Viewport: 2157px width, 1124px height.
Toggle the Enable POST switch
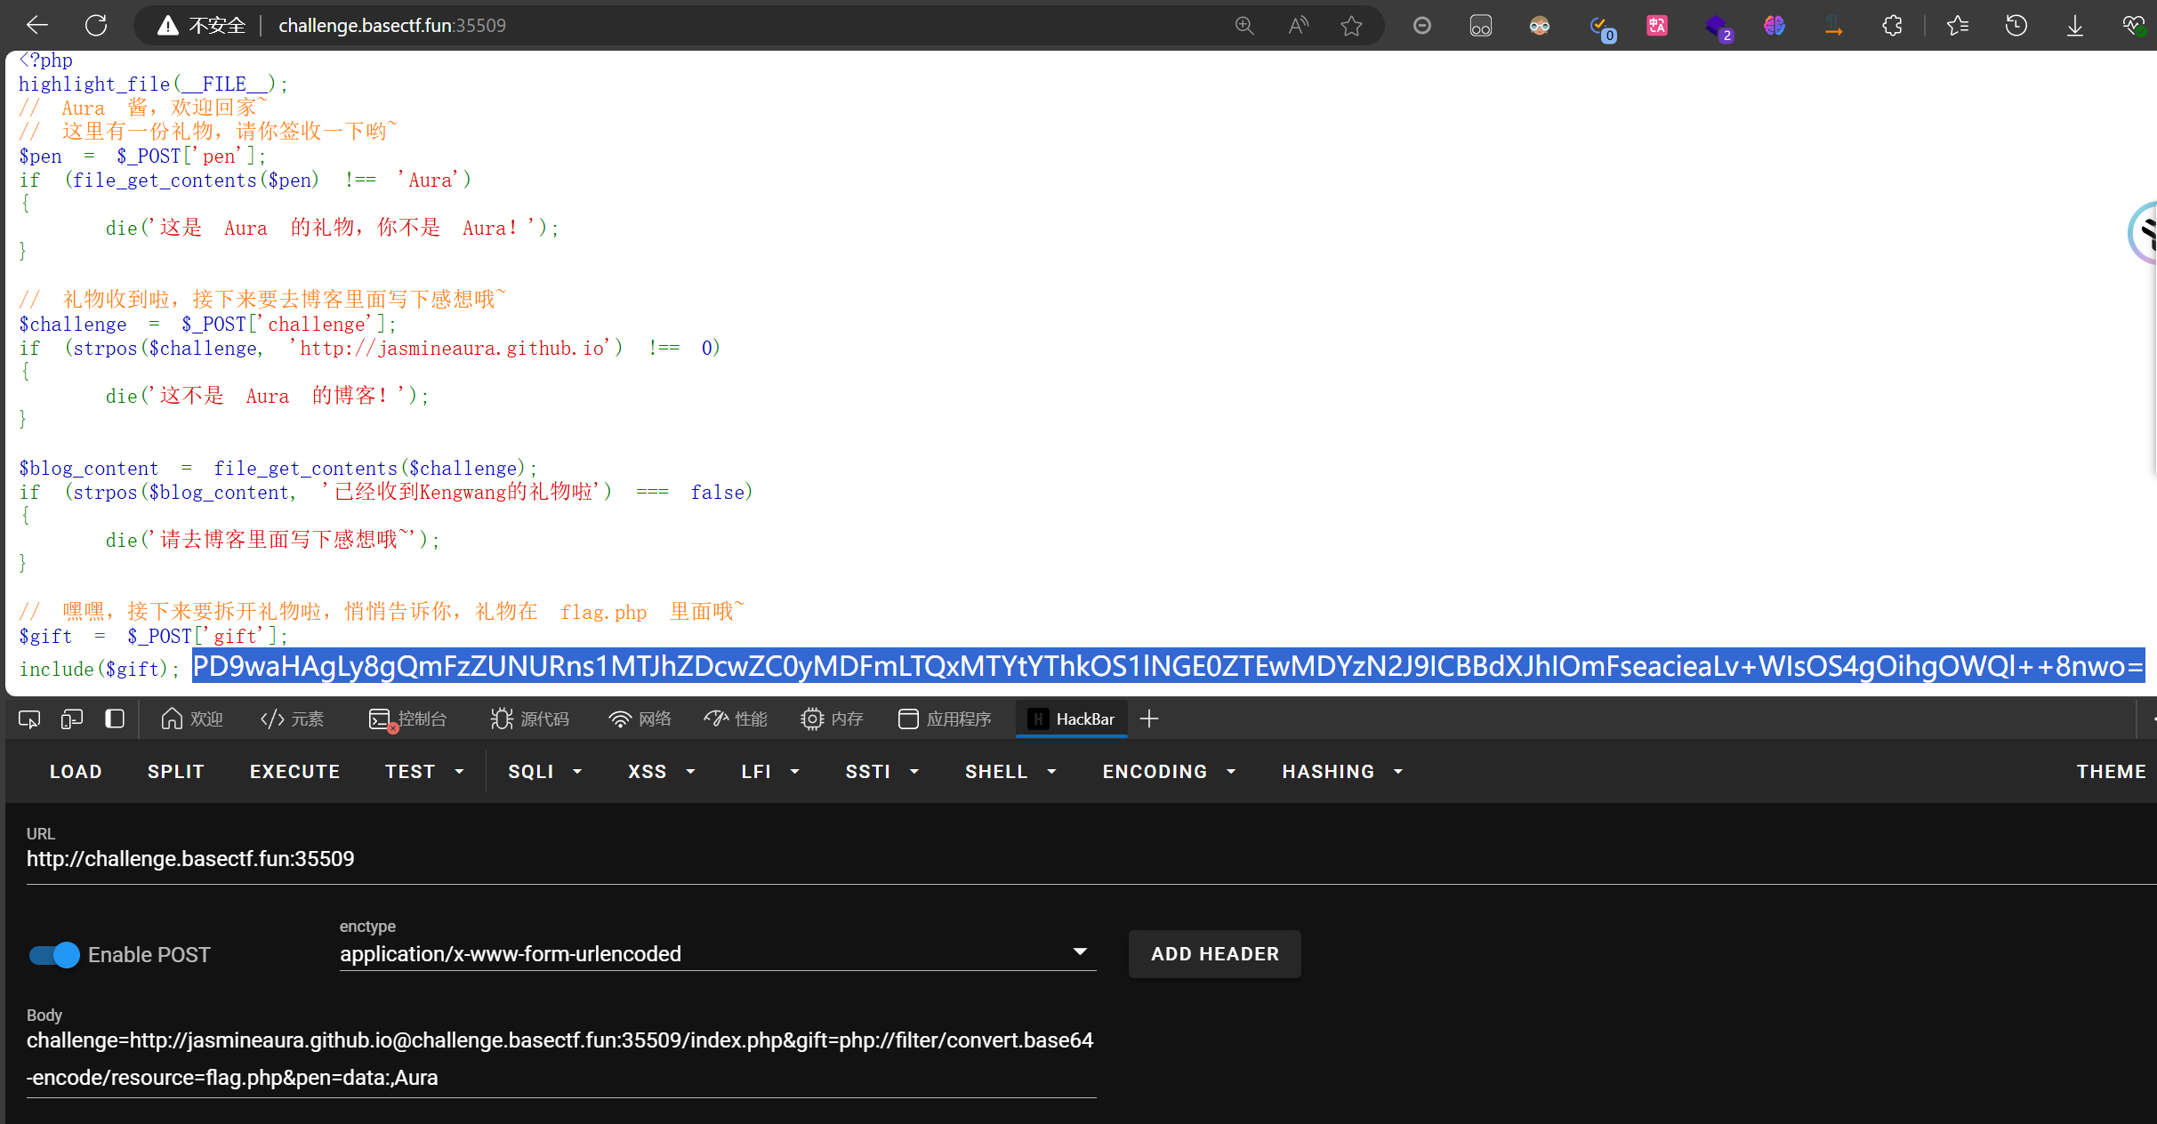tap(54, 955)
